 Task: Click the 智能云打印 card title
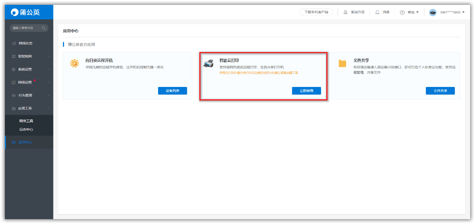(229, 60)
